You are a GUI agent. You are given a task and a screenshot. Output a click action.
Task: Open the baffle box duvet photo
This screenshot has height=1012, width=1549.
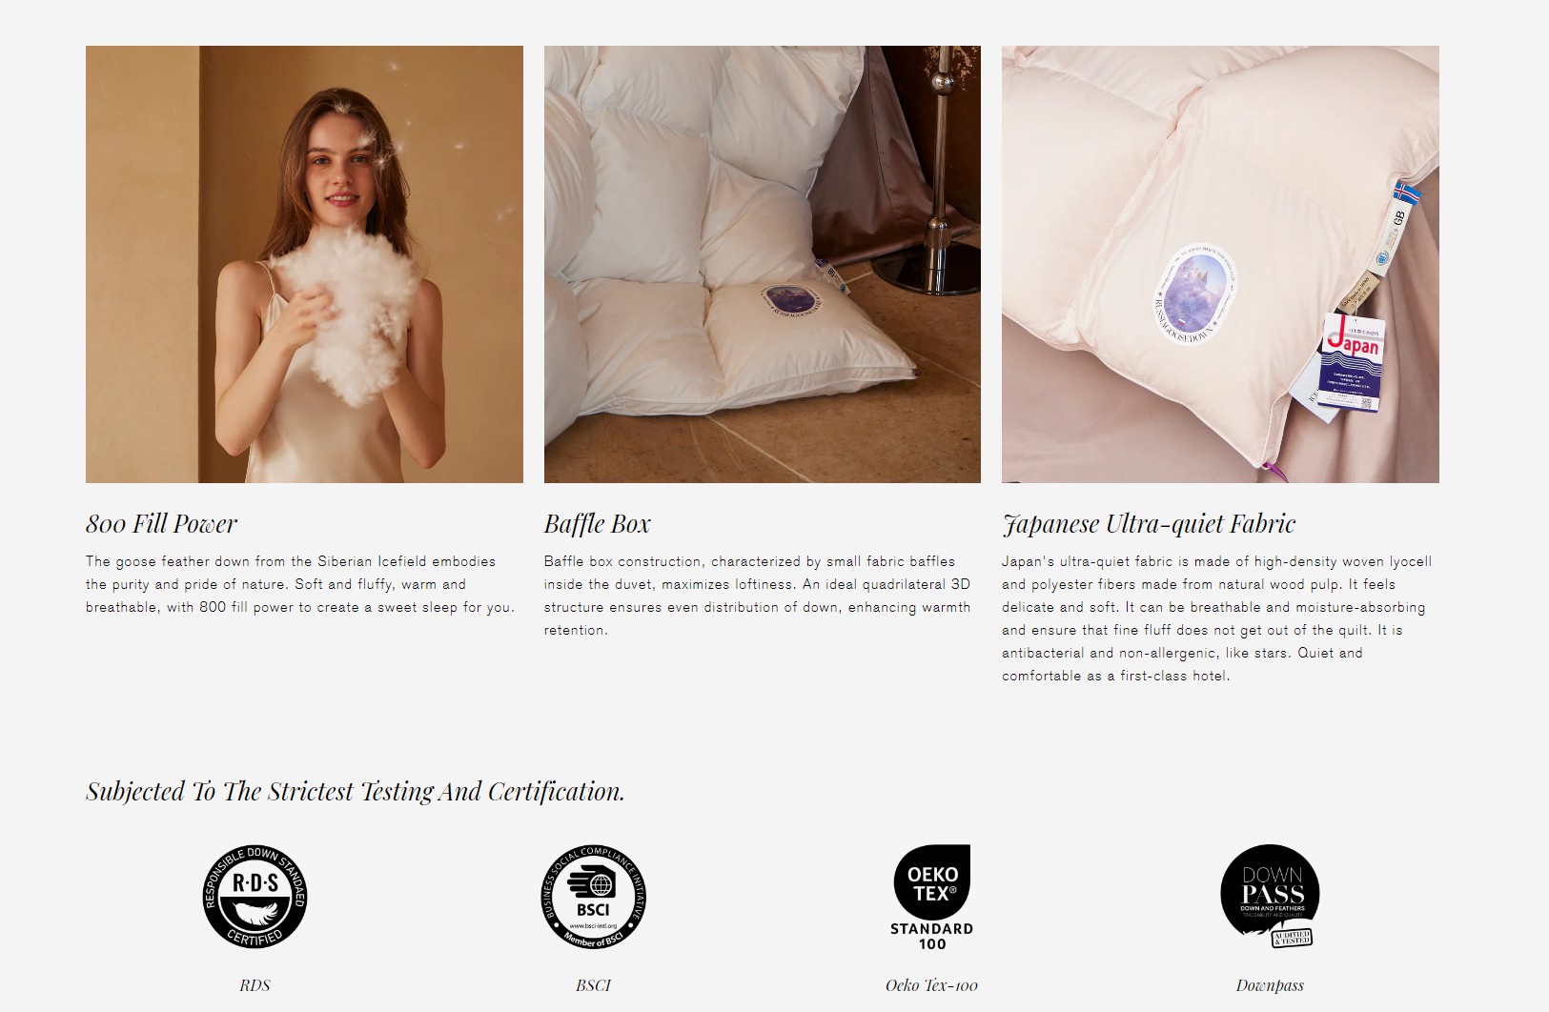coord(763,264)
